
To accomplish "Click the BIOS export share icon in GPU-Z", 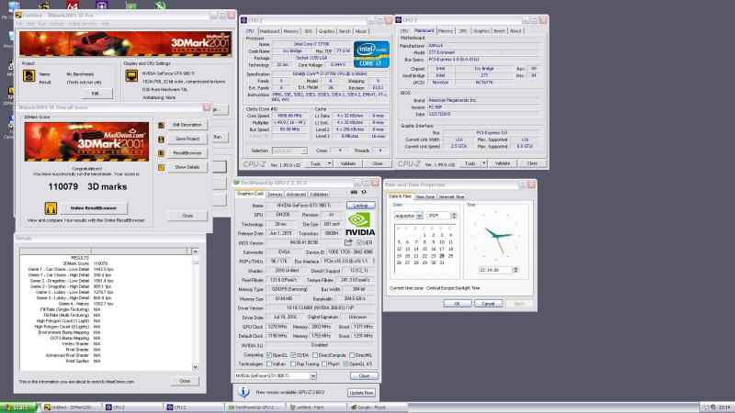I will 348,242.
